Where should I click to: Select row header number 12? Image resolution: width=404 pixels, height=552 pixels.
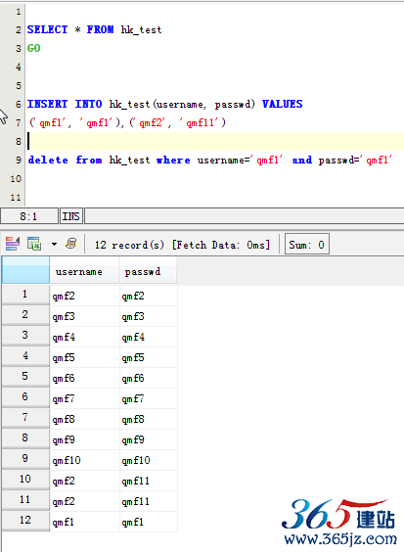(x=25, y=521)
